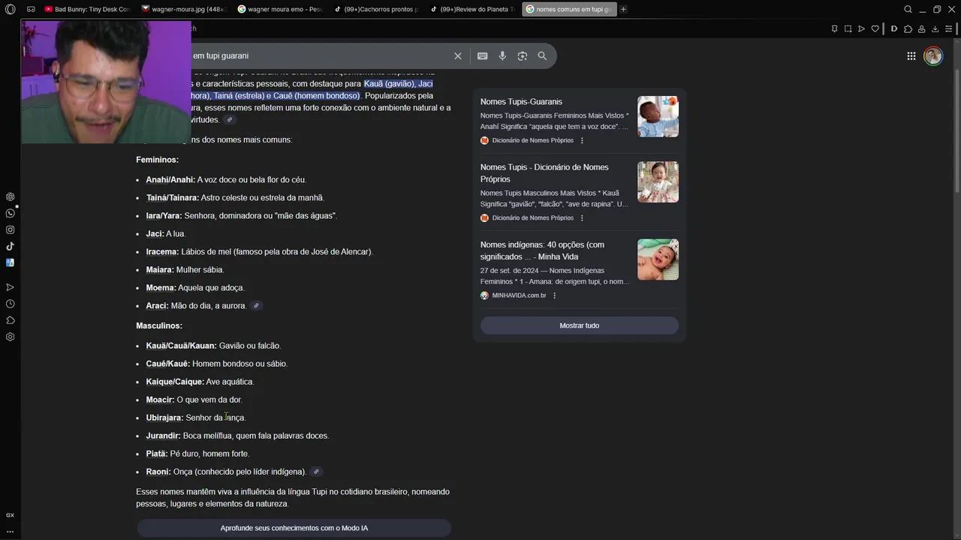961x540 pixels.
Task: Click the Masculinos heading
Action: coord(159,325)
